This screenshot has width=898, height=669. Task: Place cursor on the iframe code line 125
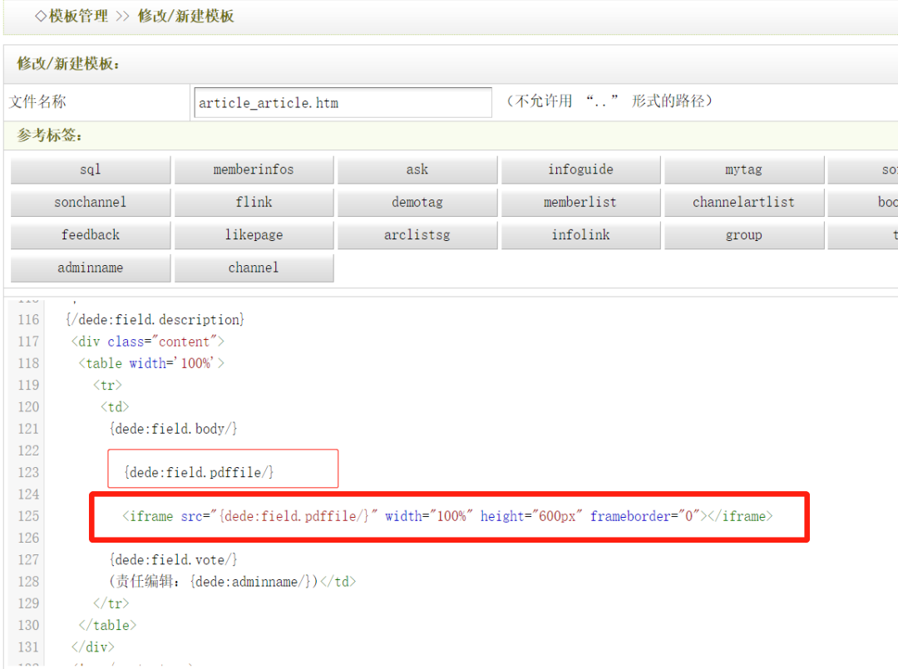[x=447, y=516]
